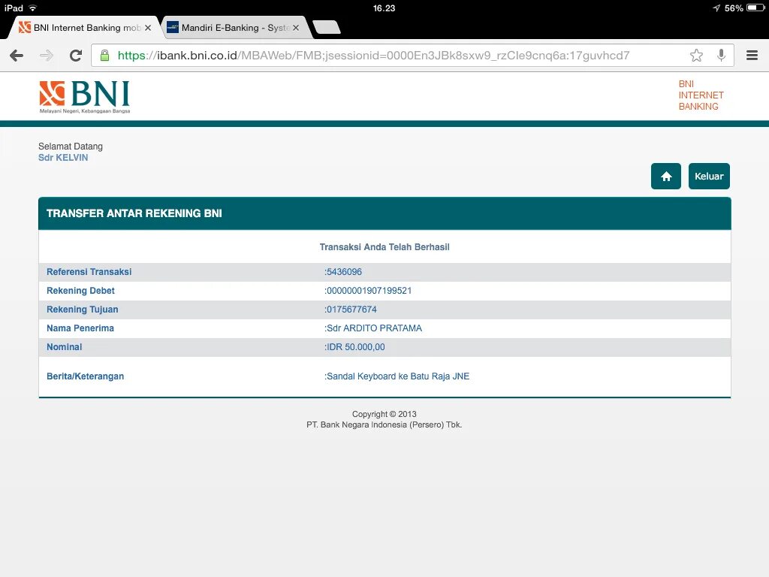The height and width of the screenshot is (577, 769).
Task: Click the green padlock security icon
Action: [x=104, y=55]
